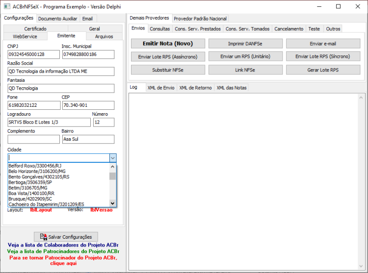Click Substituir NFSe button
The width and height of the screenshot is (368, 273).
click(x=168, y=70)
